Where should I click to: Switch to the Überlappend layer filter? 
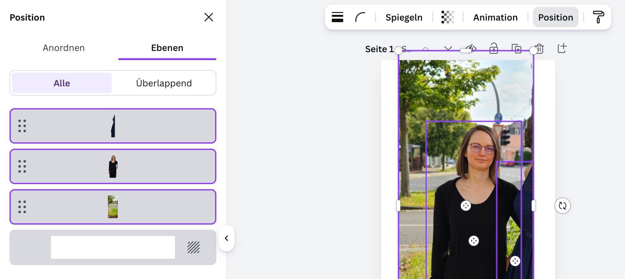[164, 83]
